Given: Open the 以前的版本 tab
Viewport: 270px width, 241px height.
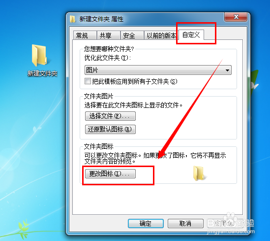Looking at the screenshot, I should pos(160,35).
